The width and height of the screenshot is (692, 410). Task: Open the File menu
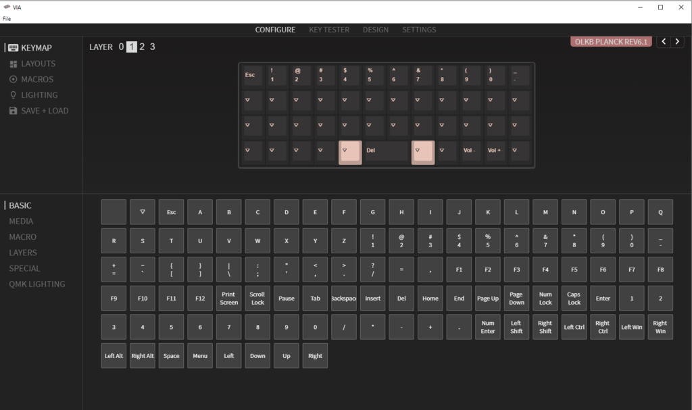7,18
